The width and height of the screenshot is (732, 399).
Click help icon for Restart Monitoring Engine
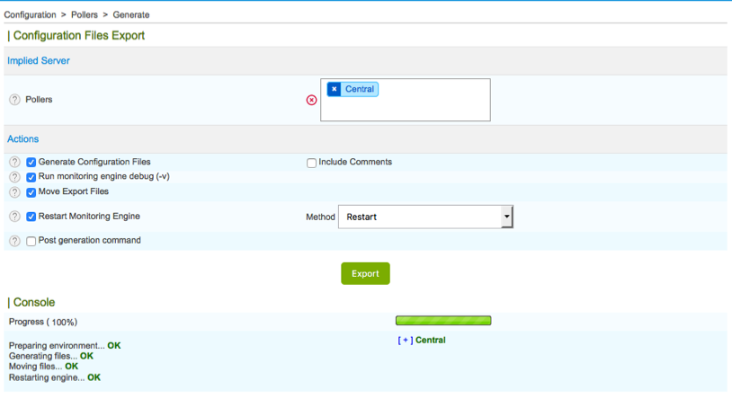click(x=14, y=217)
